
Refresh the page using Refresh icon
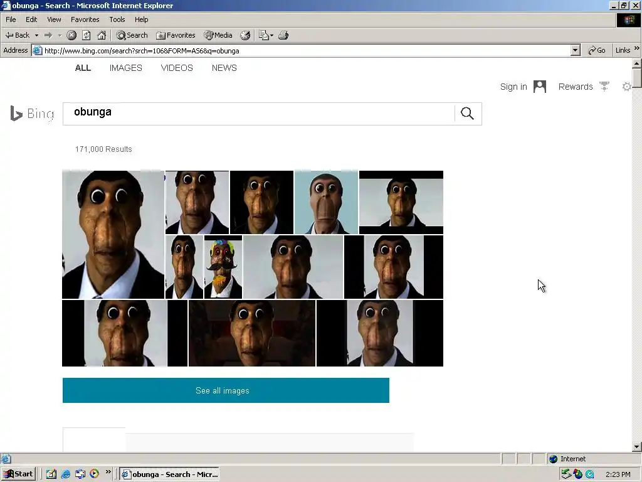(87, 35)
